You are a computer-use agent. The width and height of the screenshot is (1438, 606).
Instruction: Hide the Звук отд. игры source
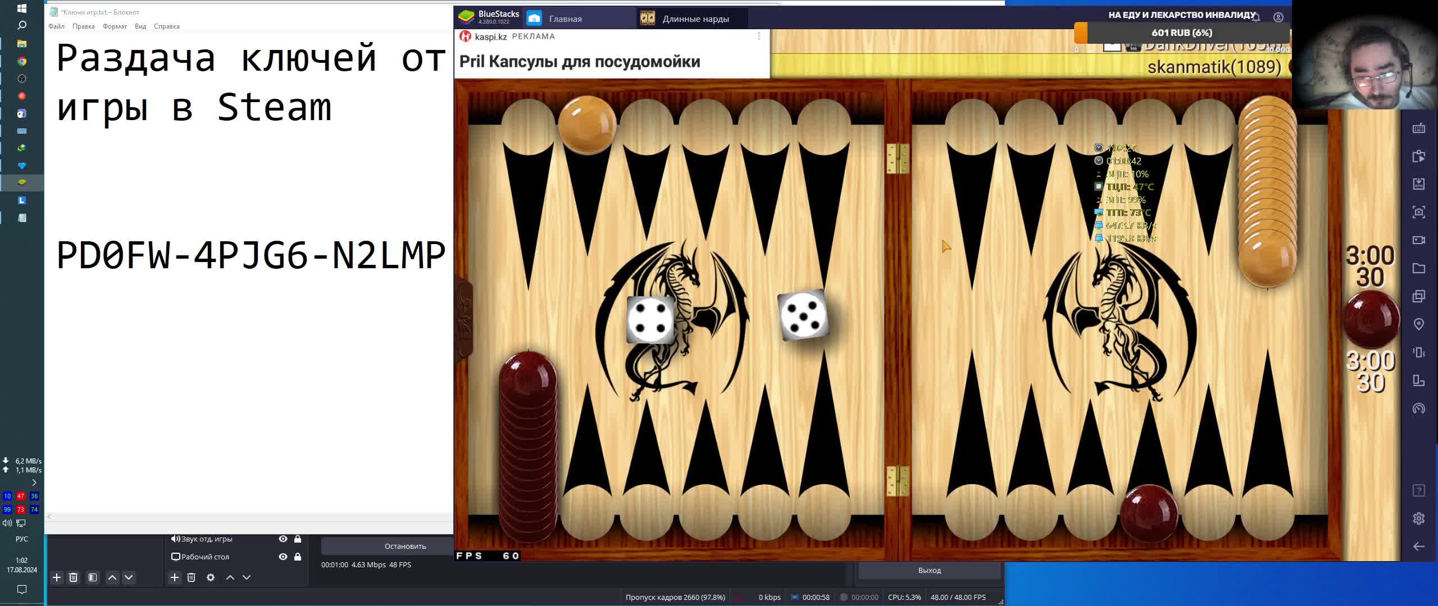pyautogui.click(x=283, y=539)
